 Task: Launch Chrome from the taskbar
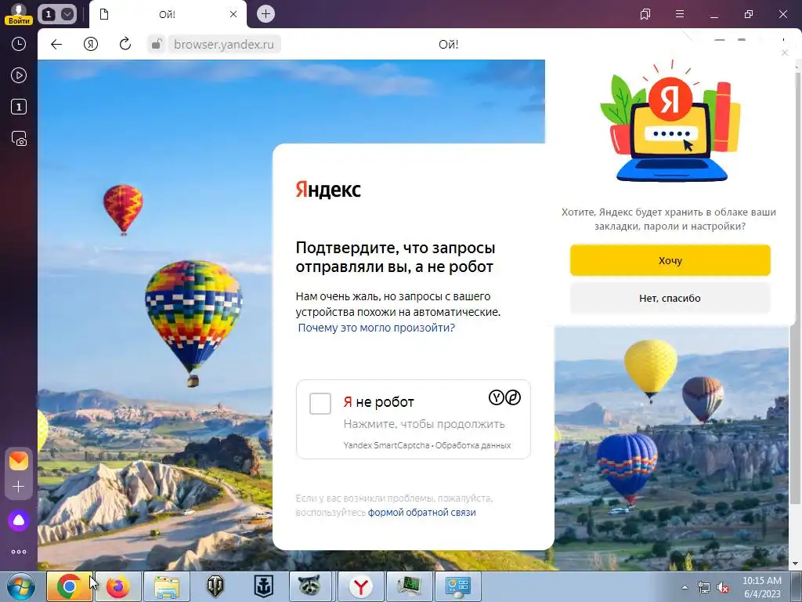(70, 586)
